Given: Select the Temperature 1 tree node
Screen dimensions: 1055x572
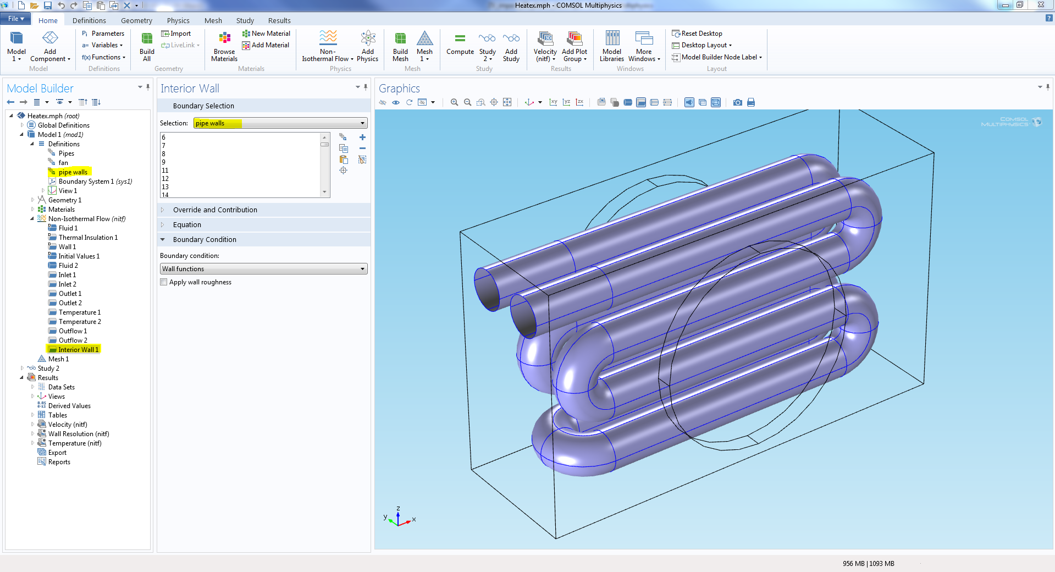Looking at the screenshot, I should click(79, 312).
